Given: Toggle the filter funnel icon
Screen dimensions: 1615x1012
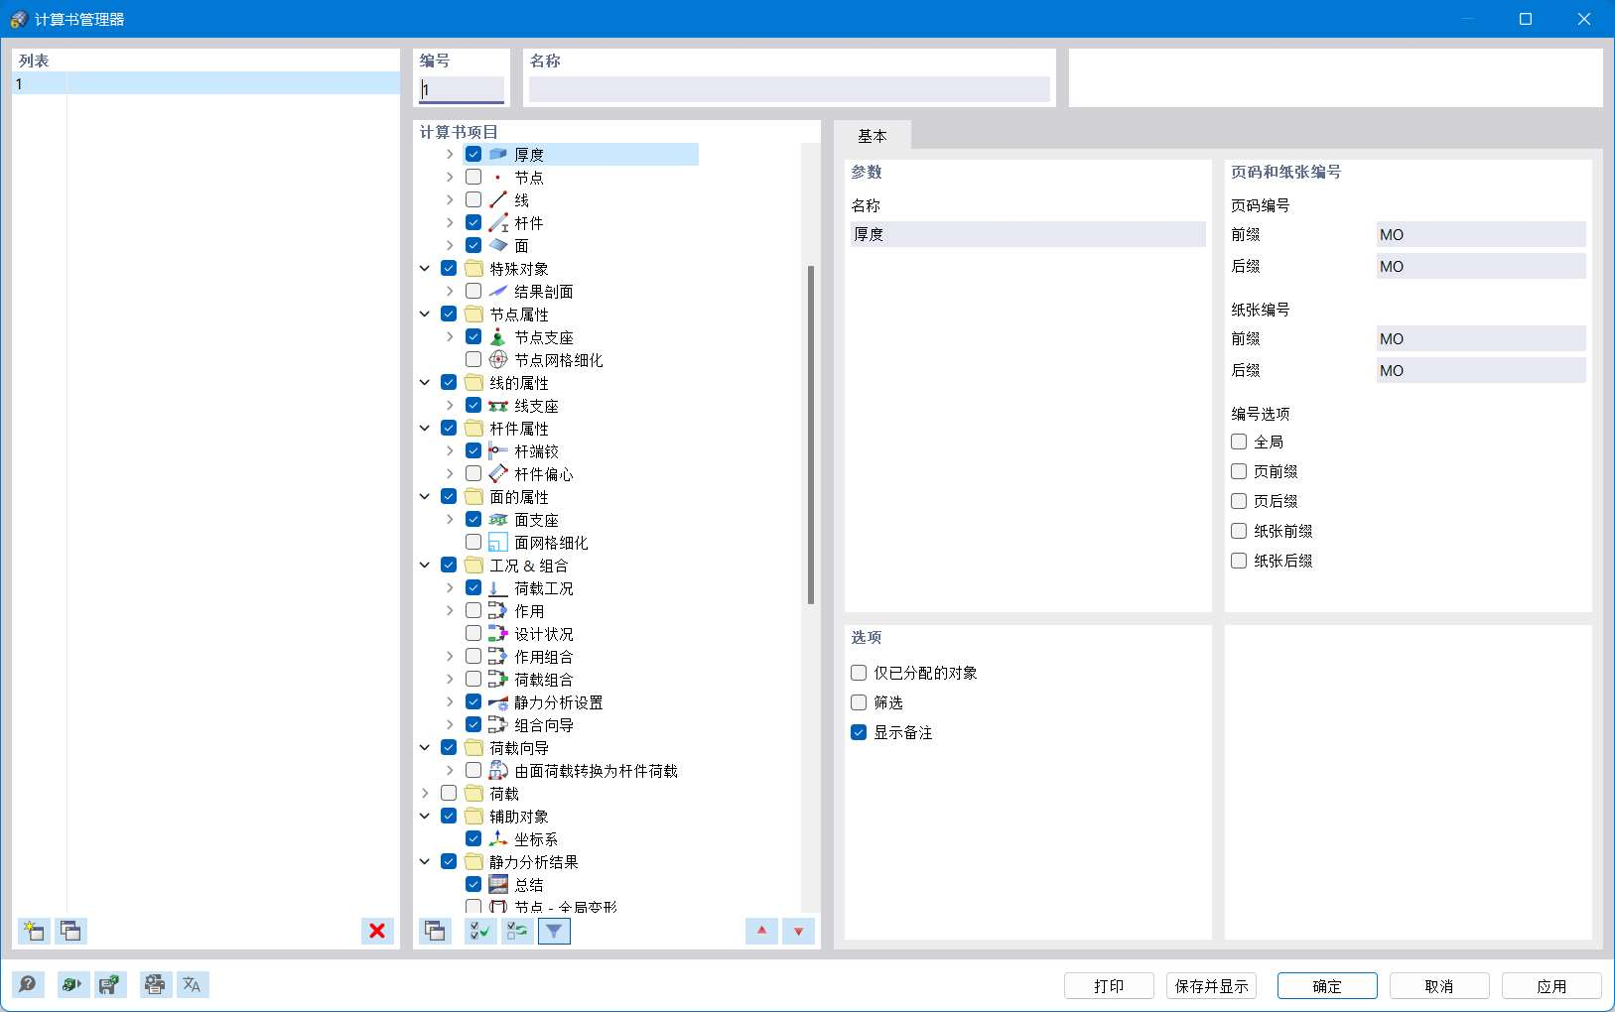Looking at the screenshot, I should pos(553,931).
